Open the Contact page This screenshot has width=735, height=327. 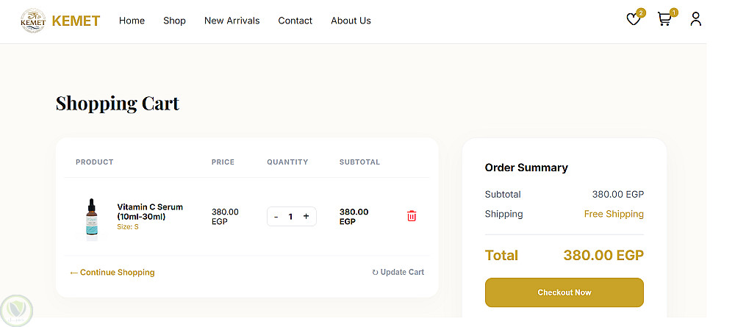pyautogui.click(x=295, y=21)
